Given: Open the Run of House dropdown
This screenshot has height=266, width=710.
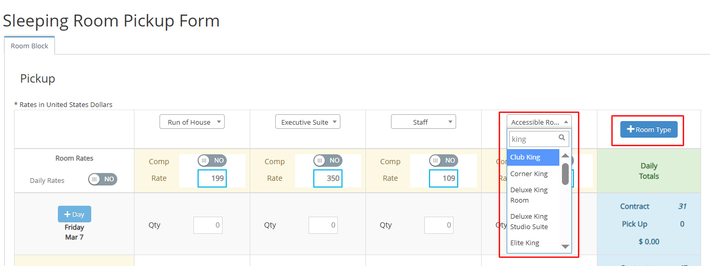Looking at the screenshot, I should coord(192,122).
